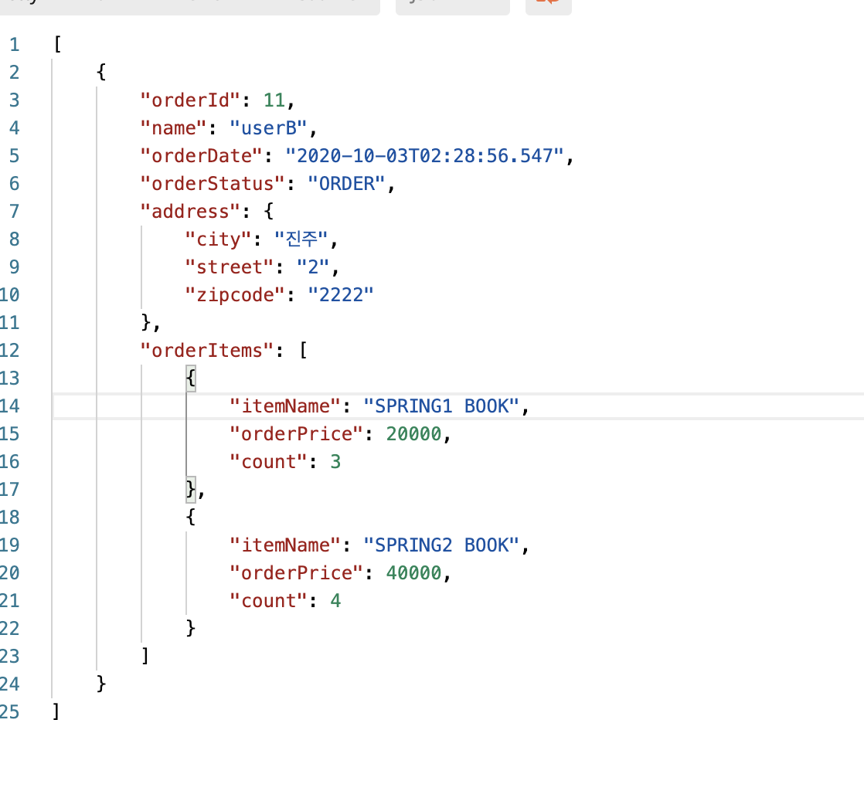
Task: Click the "itemName" key beside SPRING2 BOOK
Action: 285,545
